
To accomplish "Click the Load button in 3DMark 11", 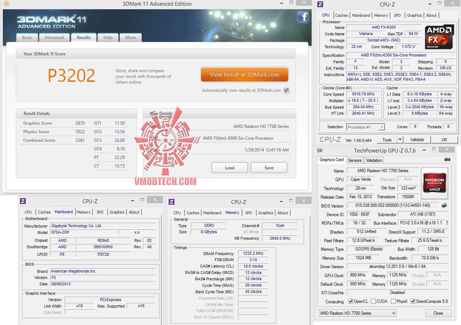I will pos(230,167).
